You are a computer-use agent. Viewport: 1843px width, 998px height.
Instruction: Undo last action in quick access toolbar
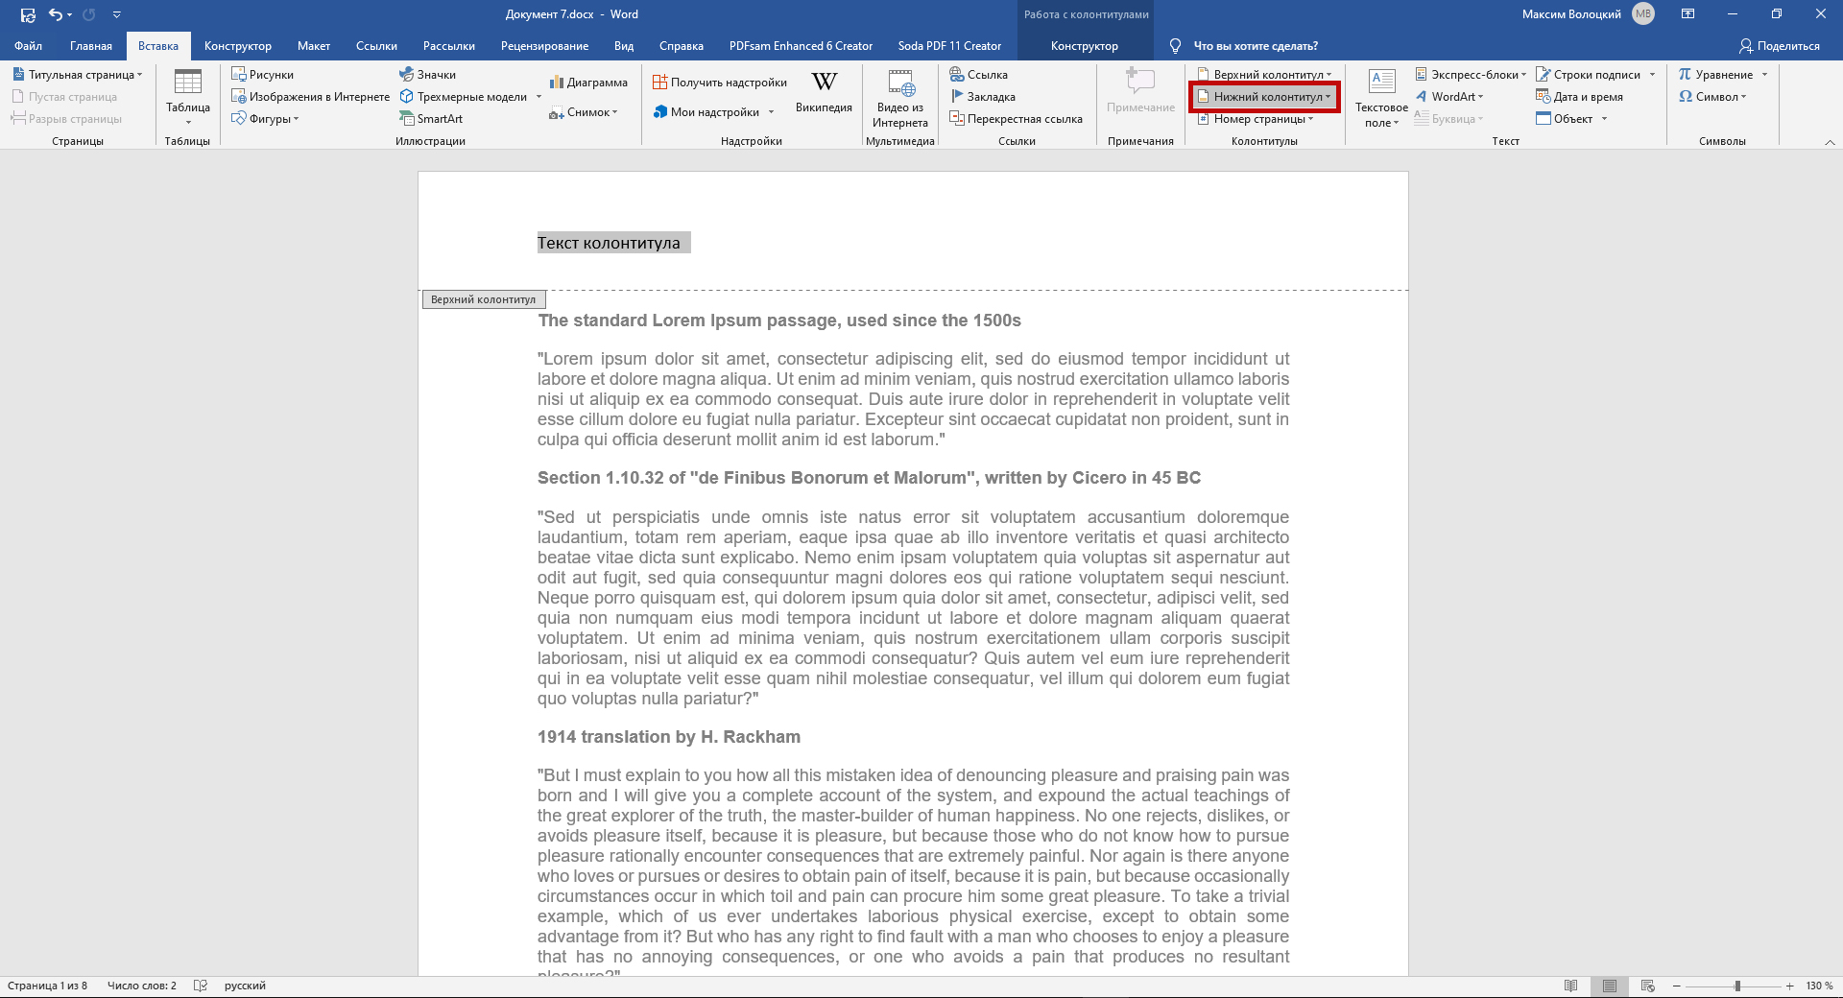[x=55, y=14]
